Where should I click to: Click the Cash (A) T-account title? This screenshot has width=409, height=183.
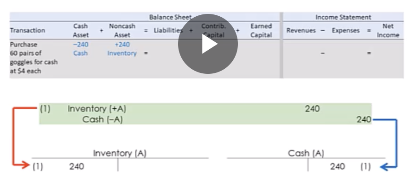pyautogui.click(x=306, y=153)
